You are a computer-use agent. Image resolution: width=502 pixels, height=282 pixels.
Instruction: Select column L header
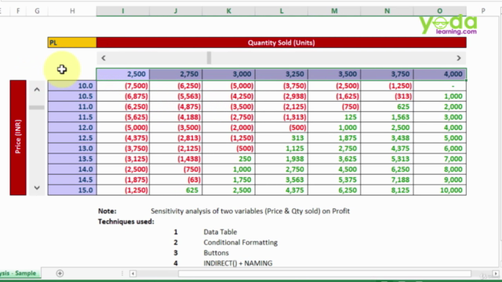(x=282, y=11)
